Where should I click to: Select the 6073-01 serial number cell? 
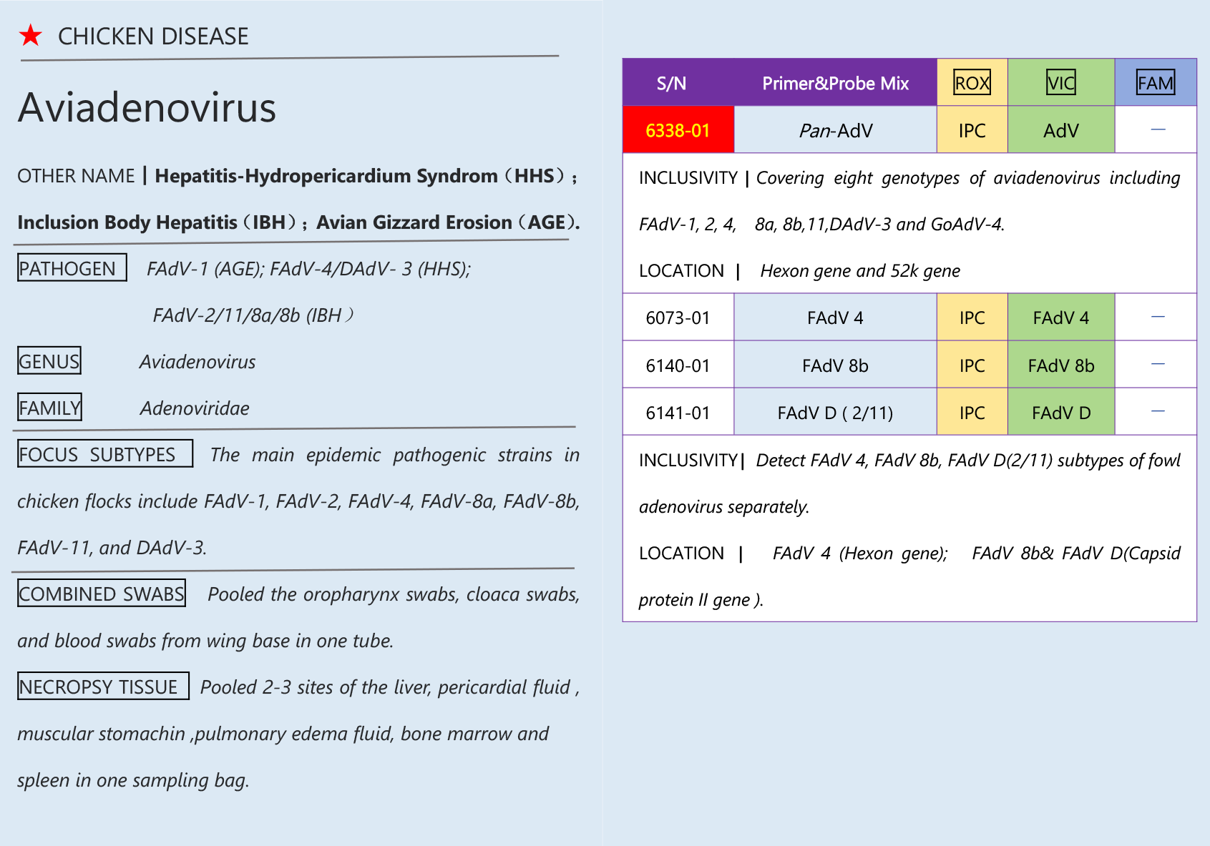(x=678, y=318)
